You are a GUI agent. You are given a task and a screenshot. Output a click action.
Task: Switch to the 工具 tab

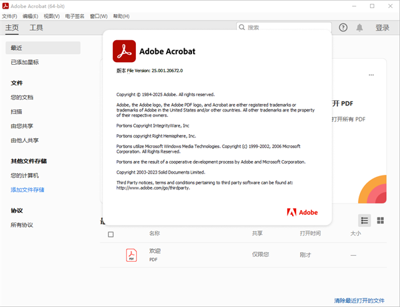36,27
